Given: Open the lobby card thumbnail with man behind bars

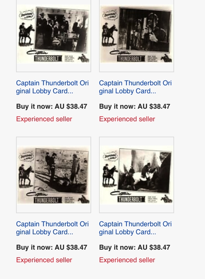Looking at the screenshot, I should (137, 34).
